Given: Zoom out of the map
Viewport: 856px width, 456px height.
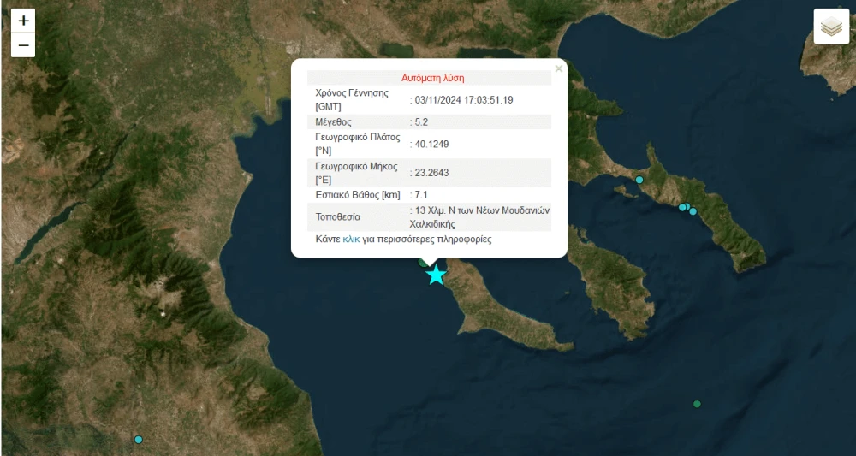Looking at the screenshot, I should pyautogui.click(x=23, y=45).
